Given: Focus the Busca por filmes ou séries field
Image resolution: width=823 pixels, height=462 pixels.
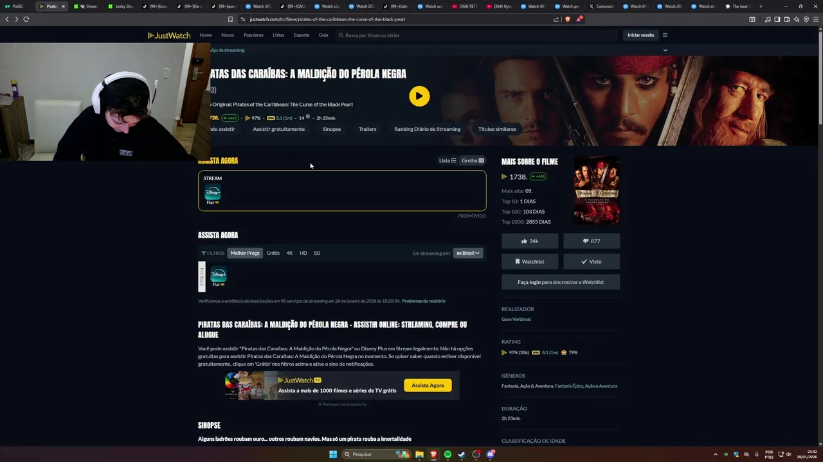Looking at the screenshot, I should point(476,35).
